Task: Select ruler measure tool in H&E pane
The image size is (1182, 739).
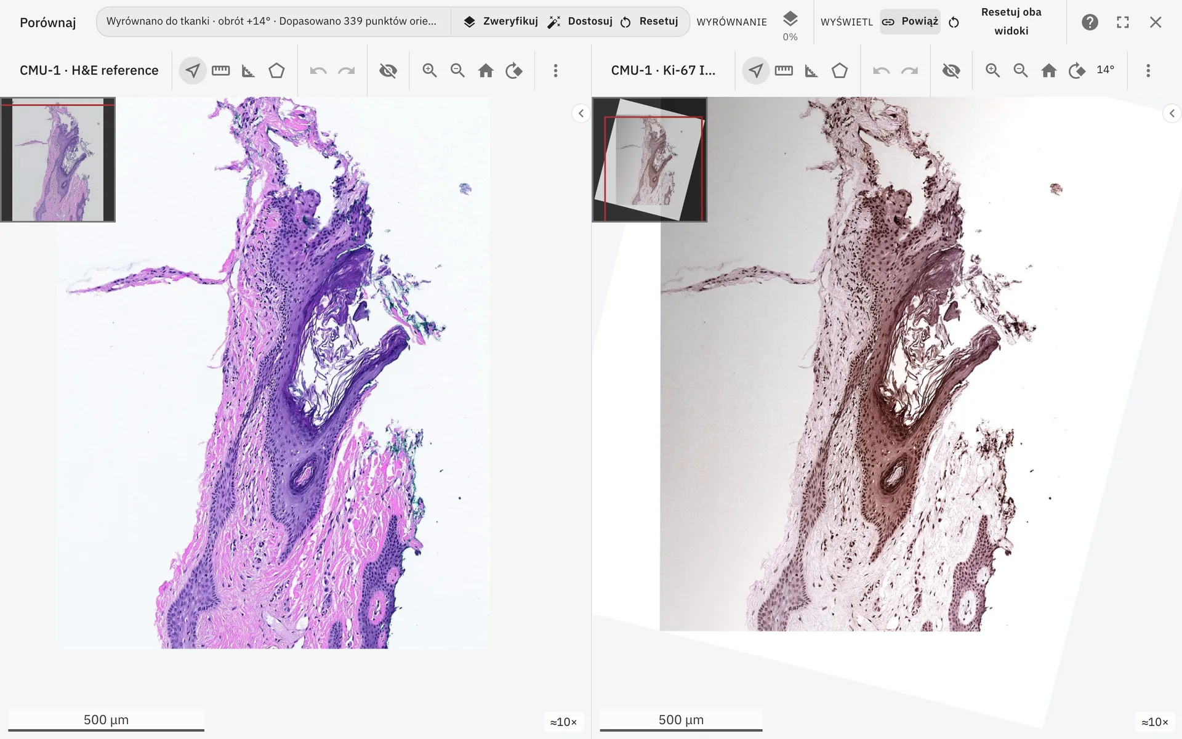Action: 220,71
